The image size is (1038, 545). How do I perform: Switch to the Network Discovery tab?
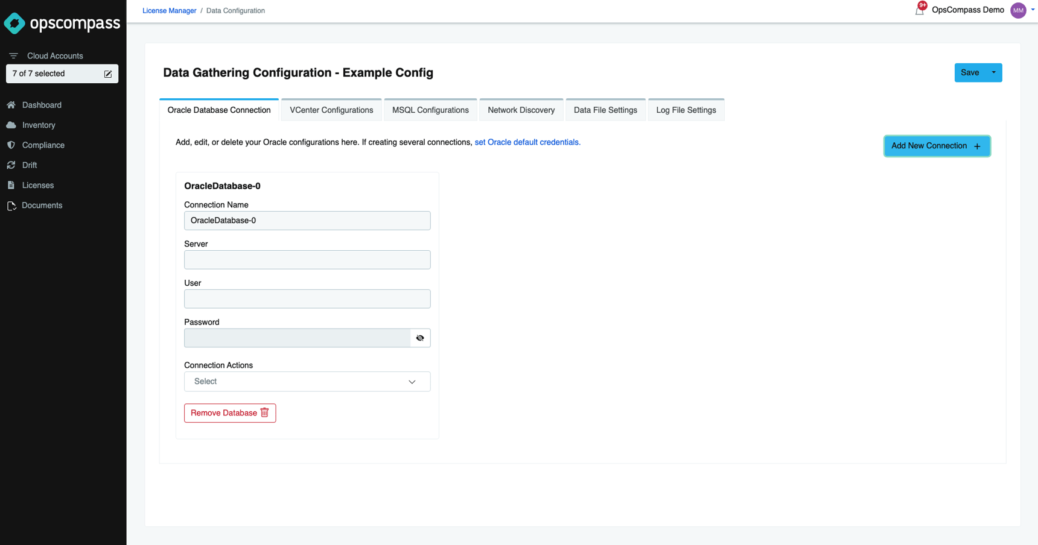click(521, 110)
